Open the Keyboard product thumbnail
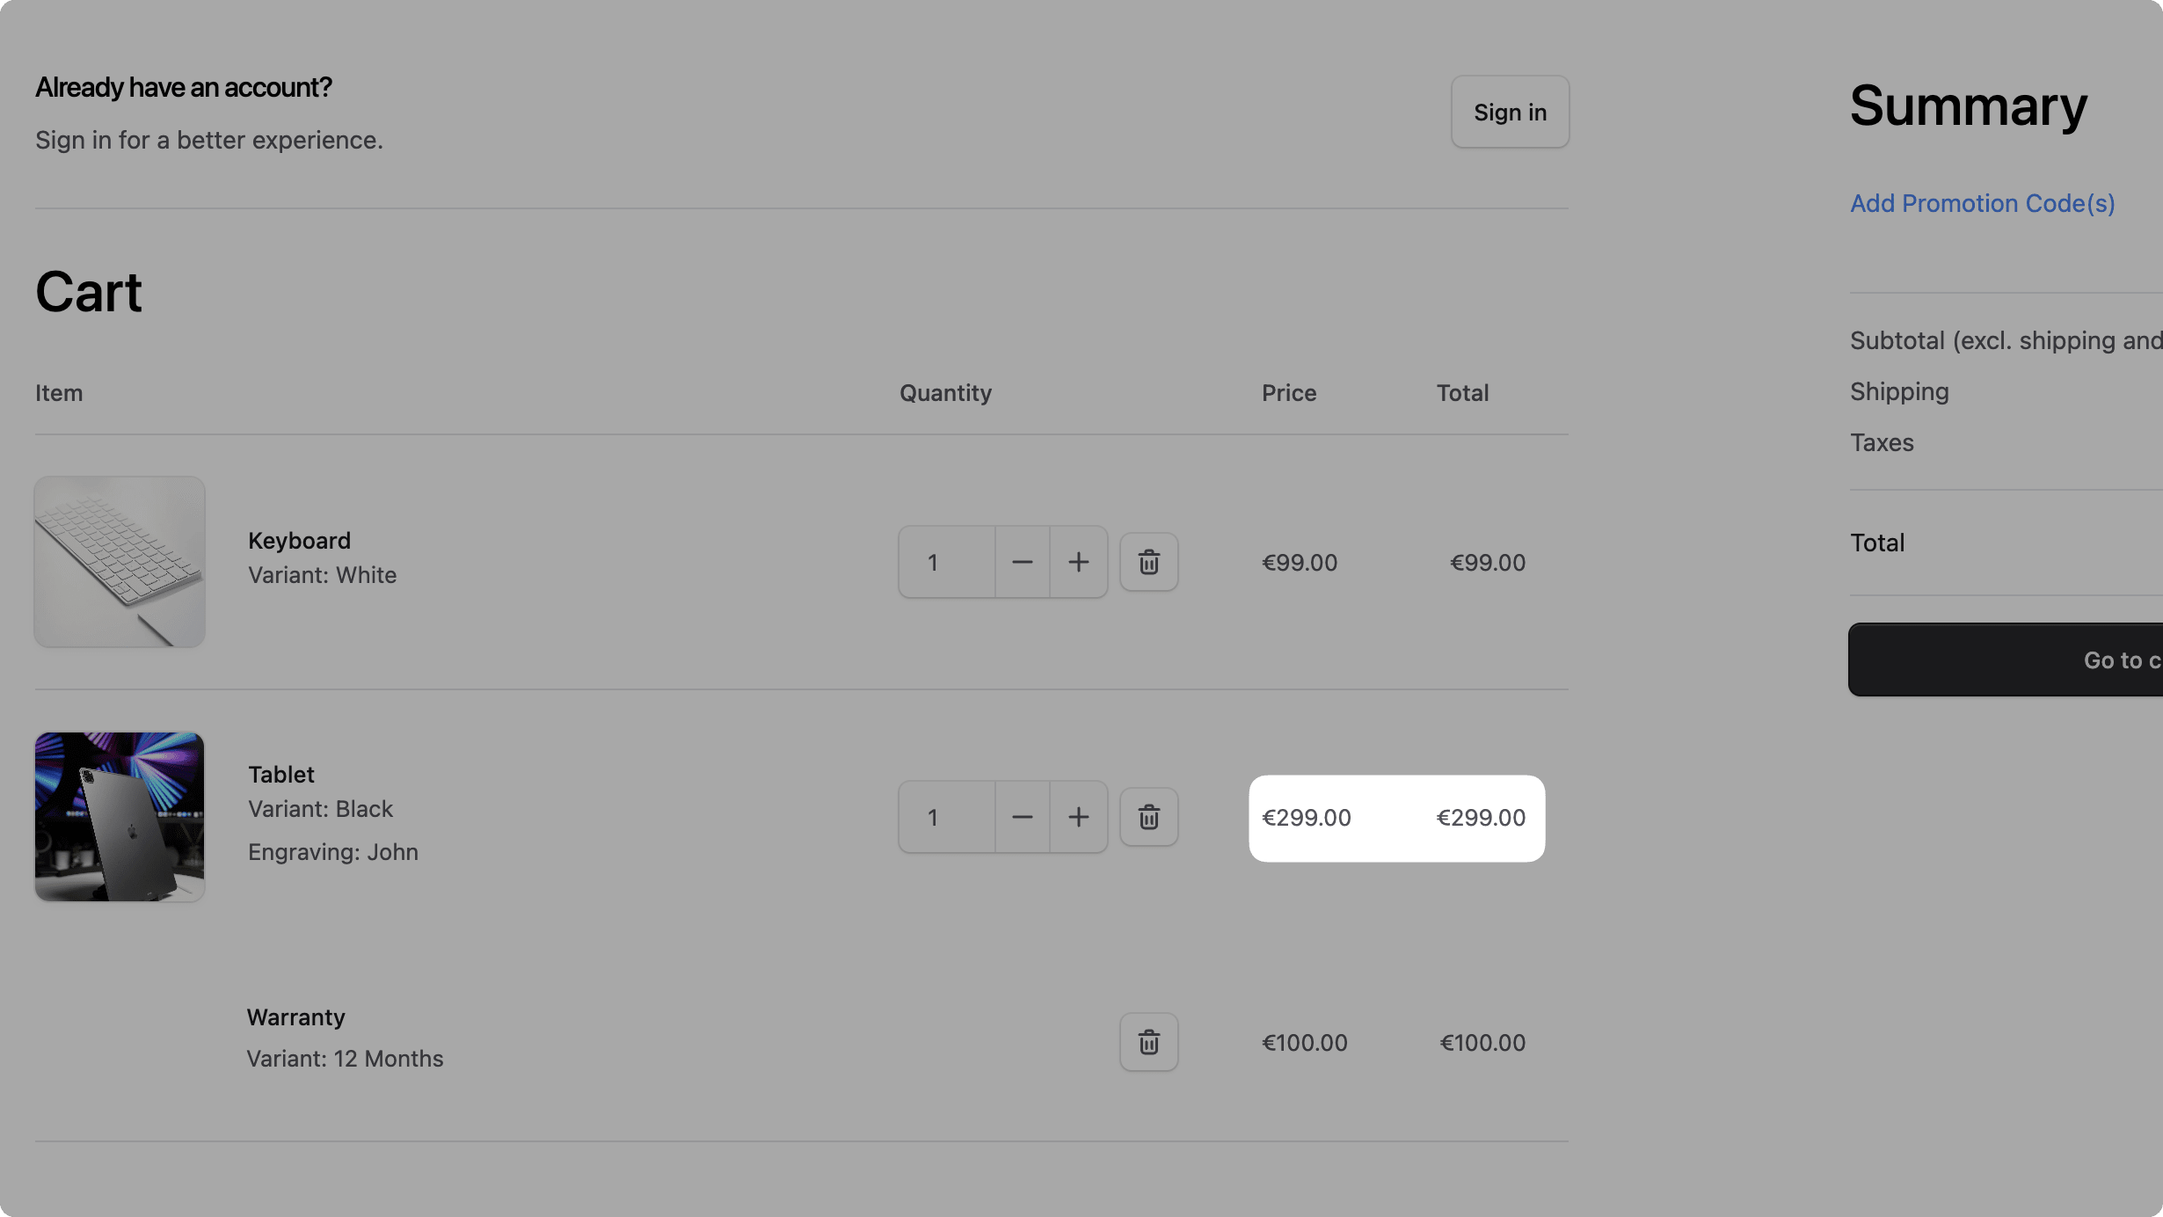This screenshot has width=2163, height=1217. point(119,562)
